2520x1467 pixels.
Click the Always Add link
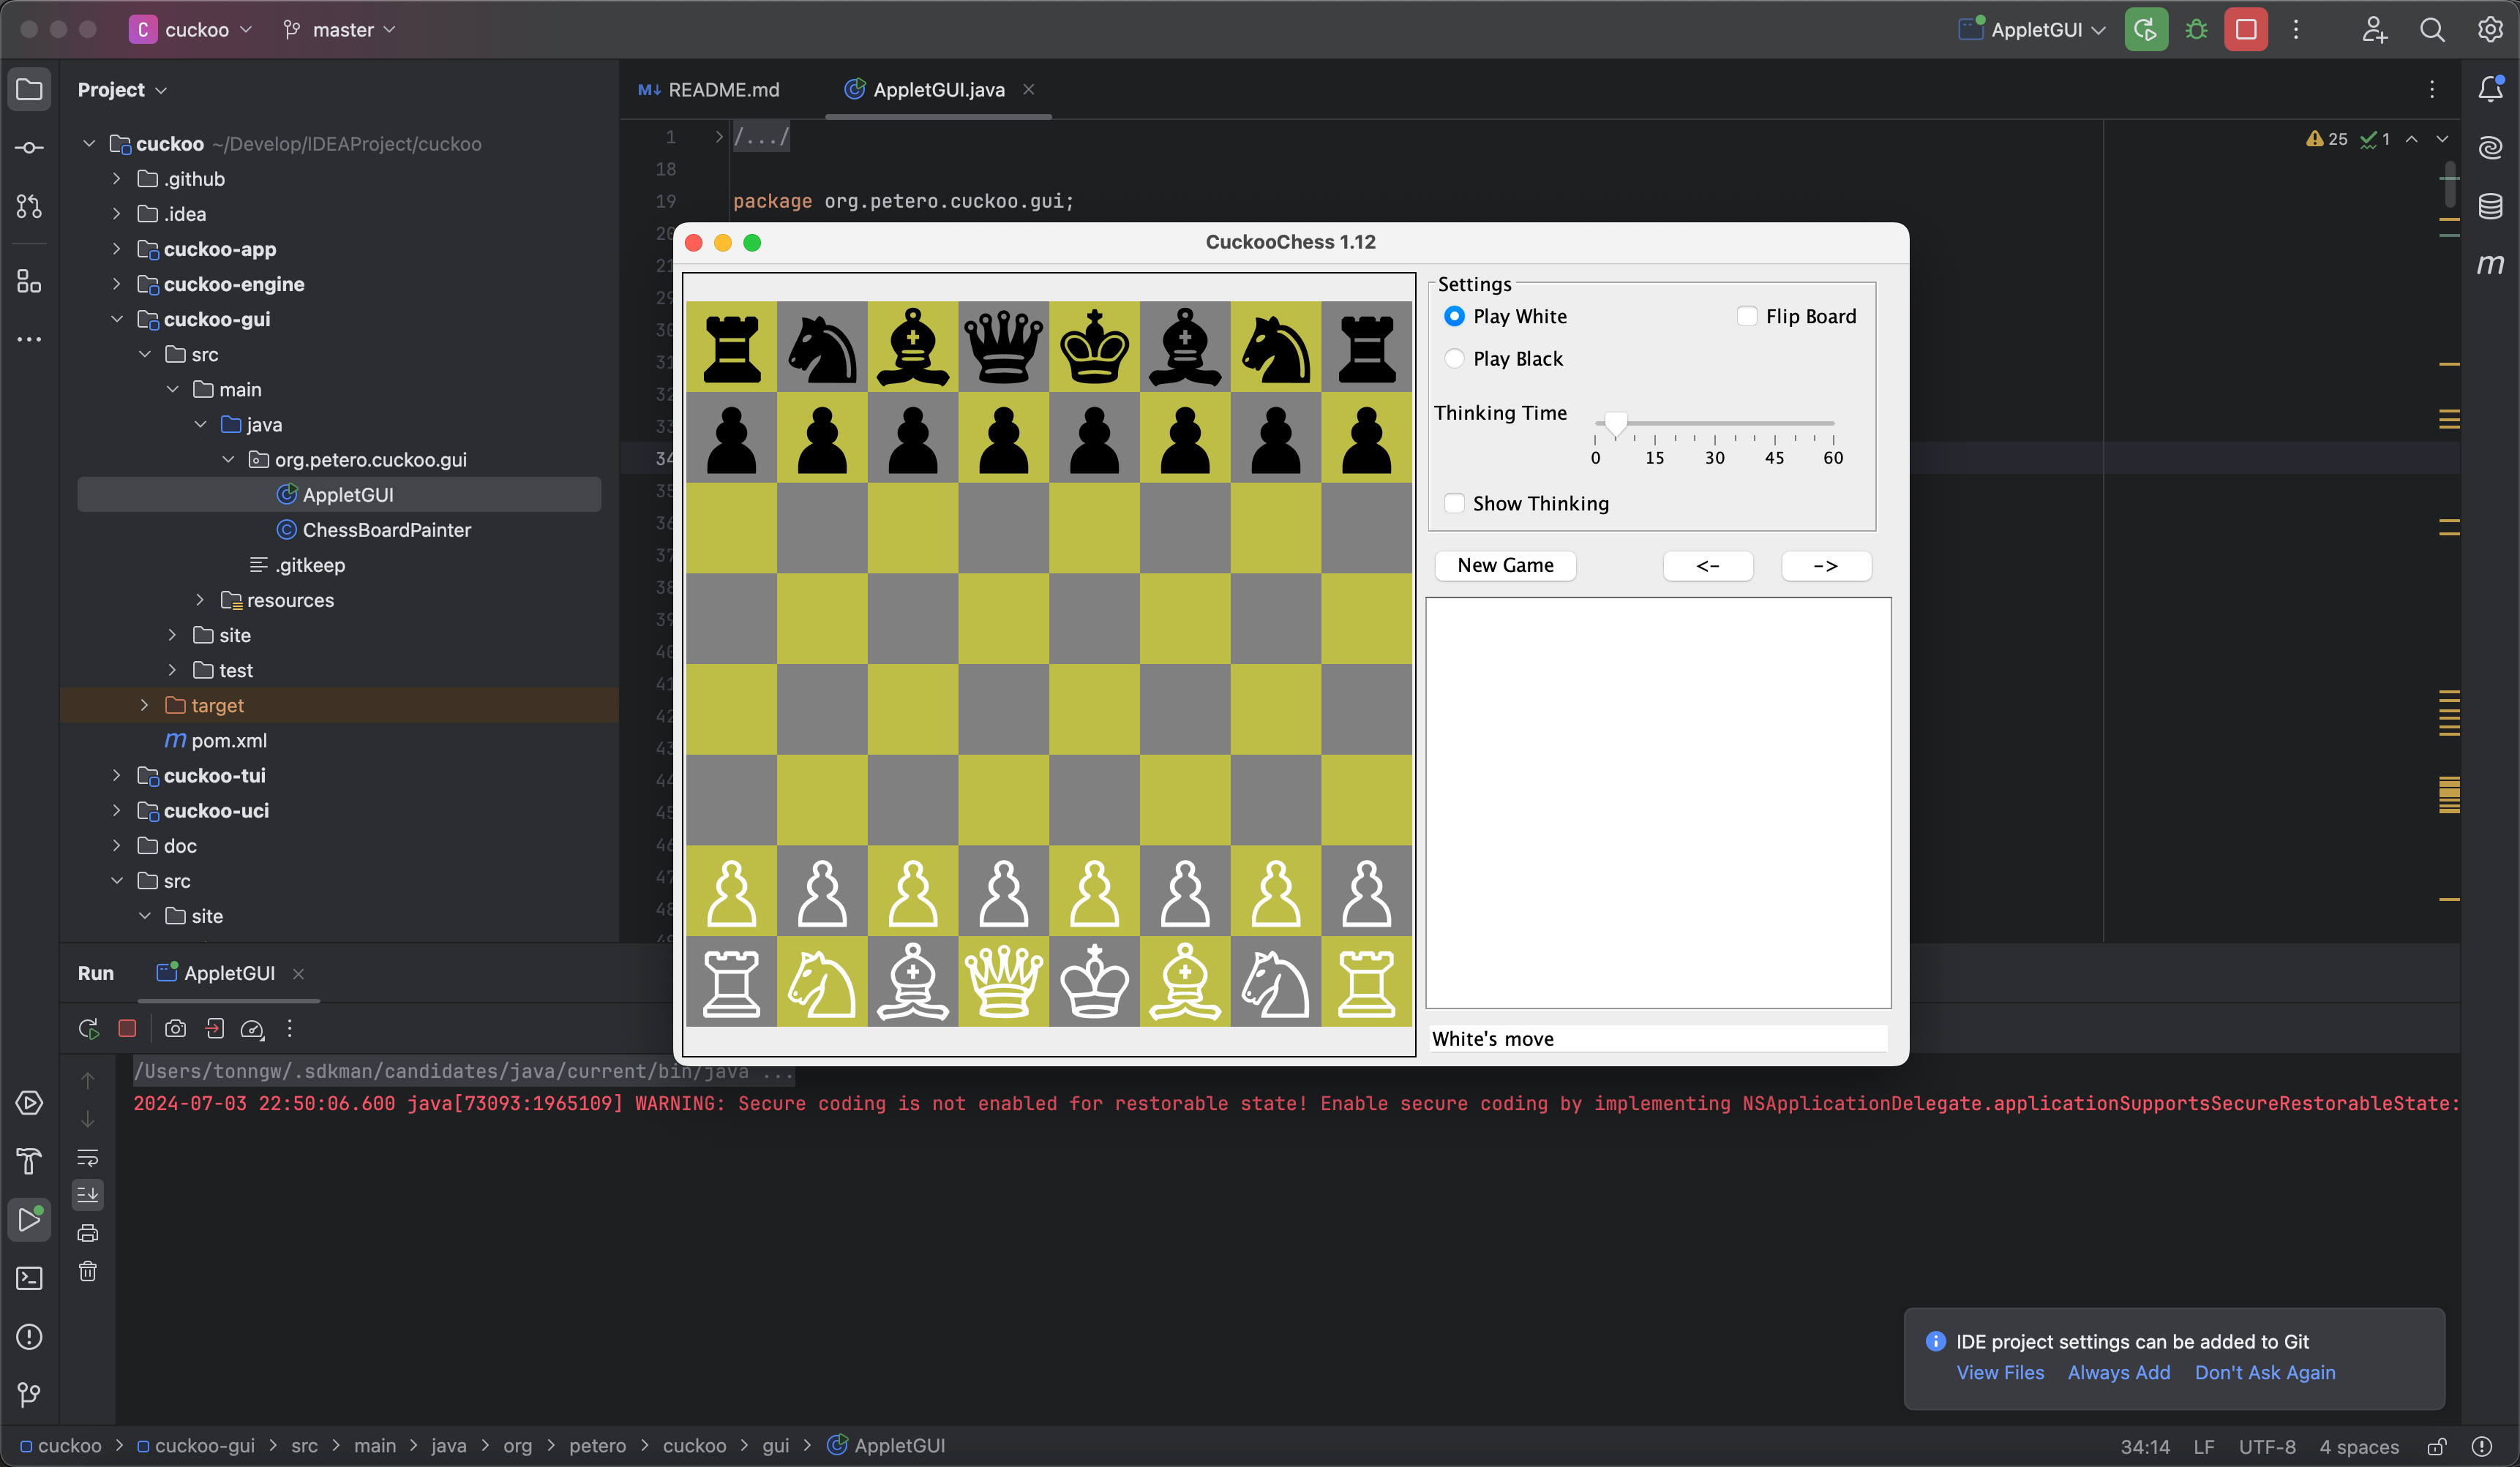(2118, 1373)
